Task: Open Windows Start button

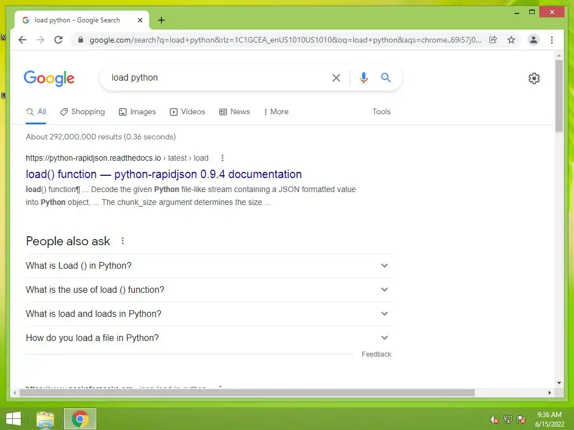Action: click(x=13, y=419)
